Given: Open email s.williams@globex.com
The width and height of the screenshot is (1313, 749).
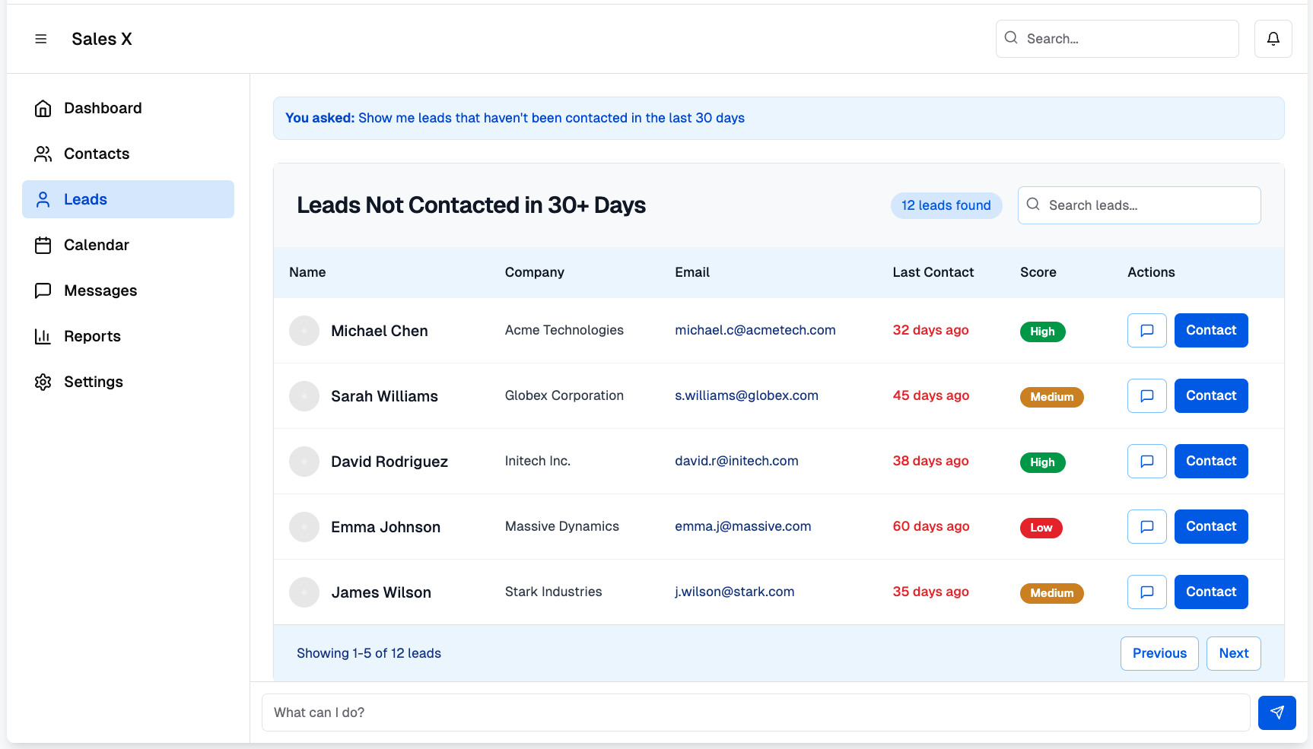Looking at the screenshot, I should (746, 395).
